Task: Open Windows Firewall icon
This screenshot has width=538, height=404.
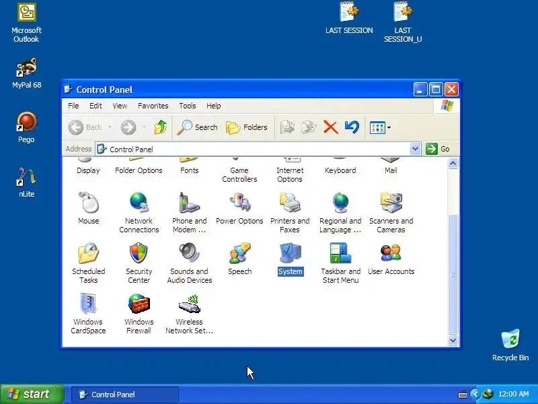Action: tap(139, 304)
